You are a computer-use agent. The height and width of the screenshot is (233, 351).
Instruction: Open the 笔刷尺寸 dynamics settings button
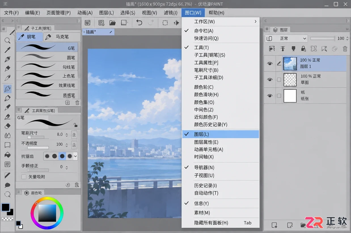(x=74, y=135)
